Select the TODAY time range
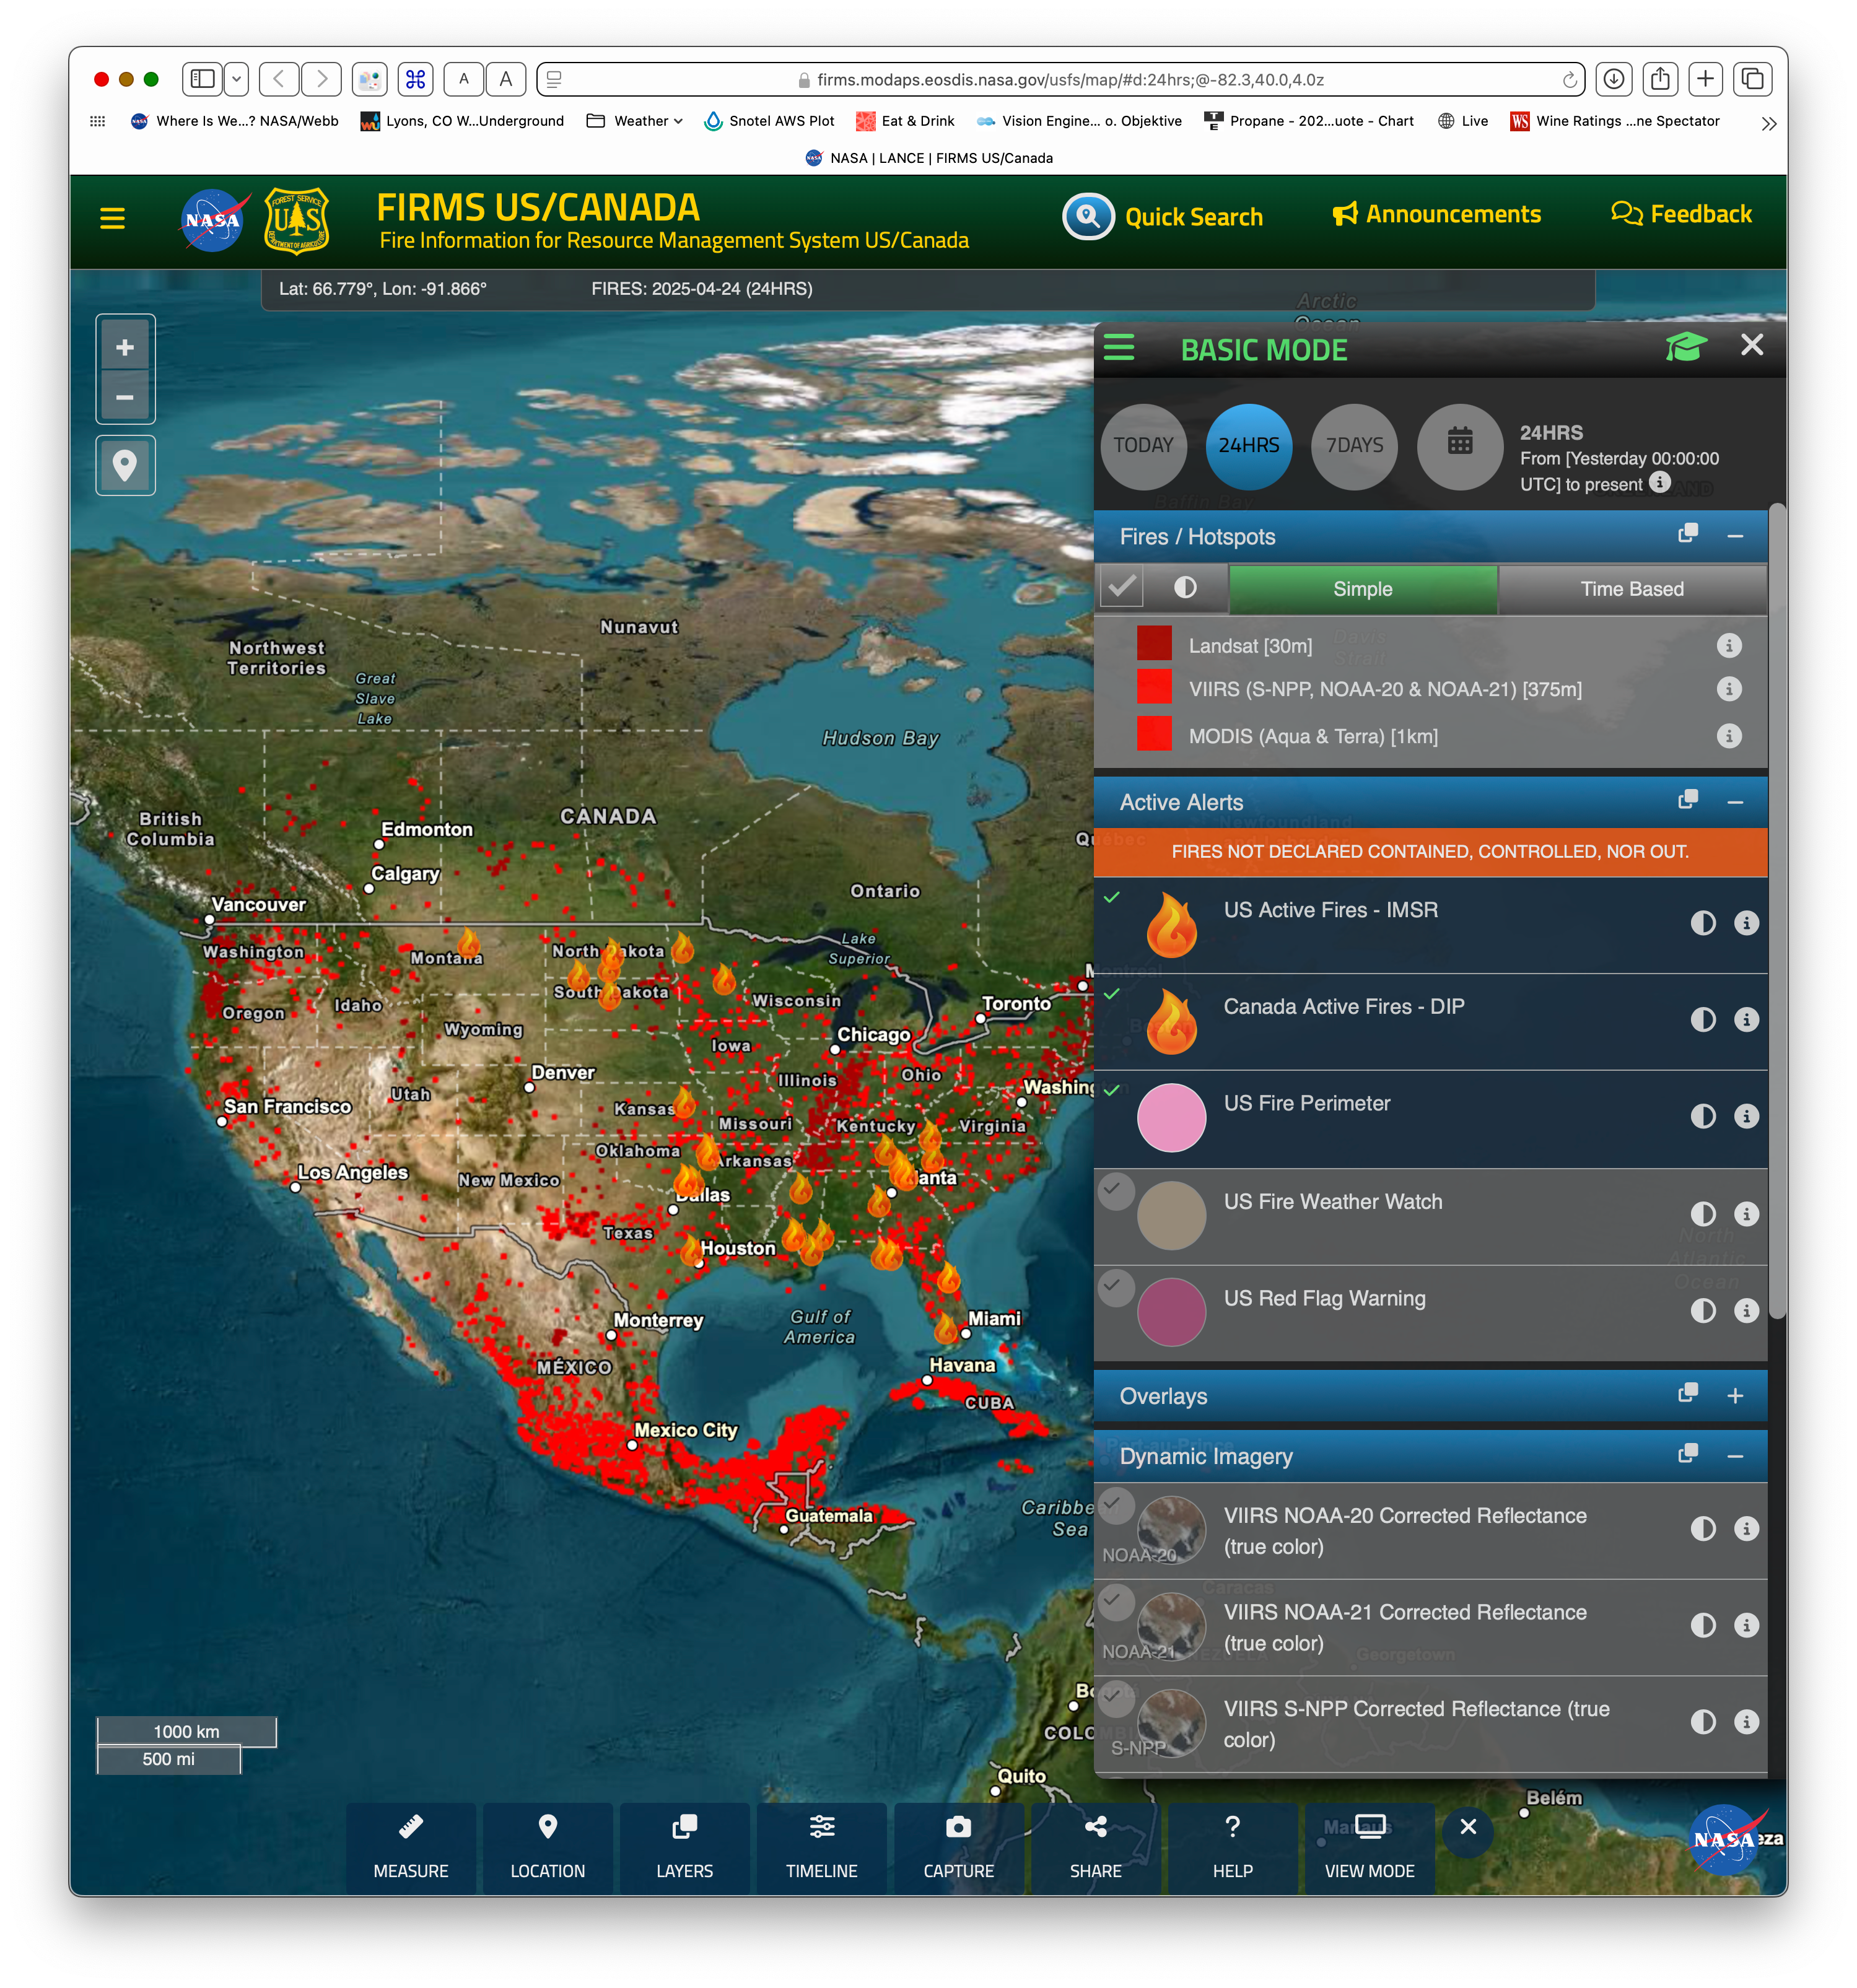Screen dimensions: 1857x1988 click(1143, 446)
